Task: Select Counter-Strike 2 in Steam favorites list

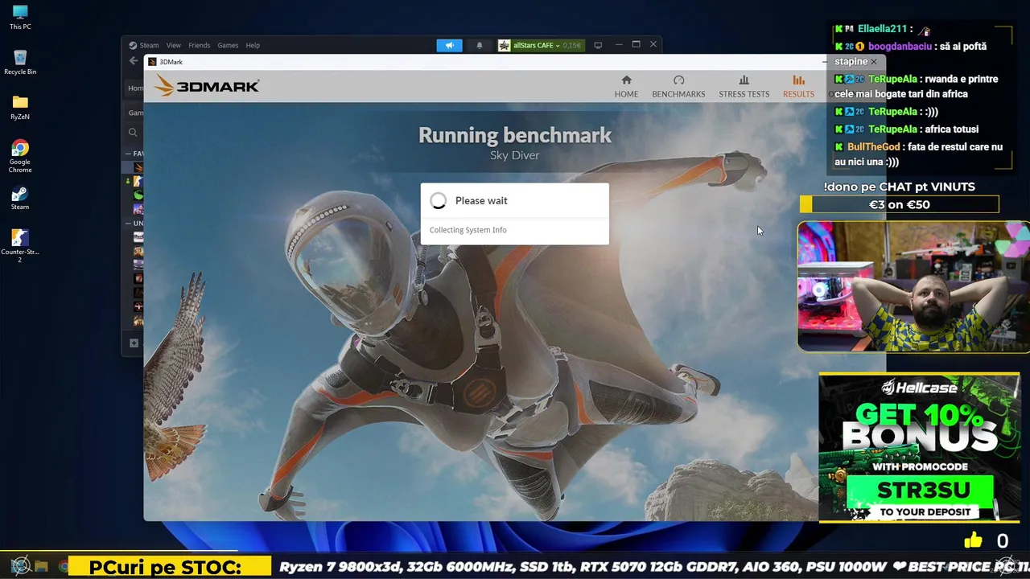Action: [138, 181]
